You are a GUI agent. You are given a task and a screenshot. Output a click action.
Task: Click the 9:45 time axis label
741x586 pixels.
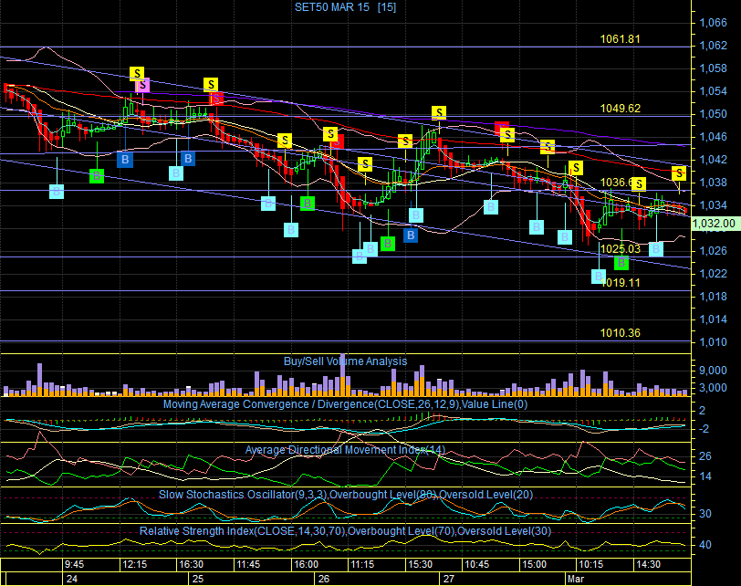pyautogui.click(x=74, y=564)
